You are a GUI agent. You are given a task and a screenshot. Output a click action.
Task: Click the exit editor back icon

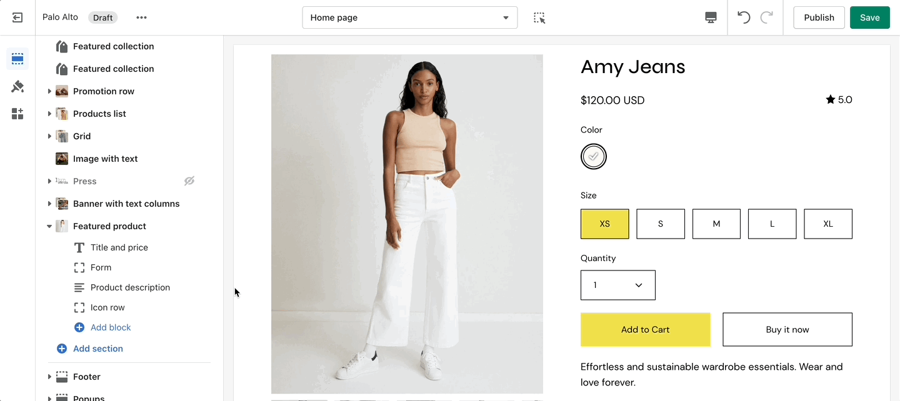[x=17, y=17]
